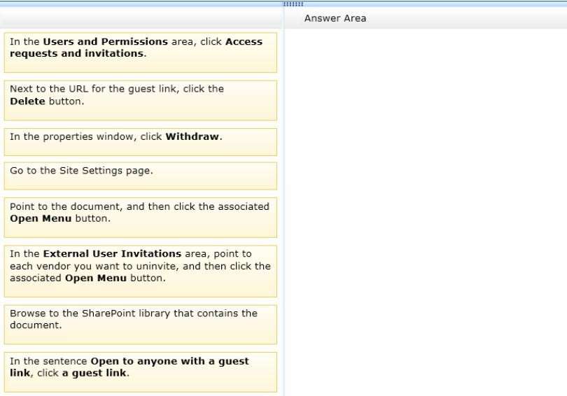
Task: Click the 'Answer Area' header text
Action: coord(335,18)
